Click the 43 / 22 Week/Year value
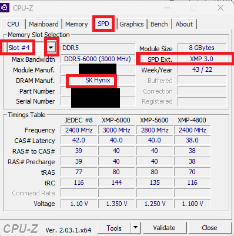Screen dimensions: 234x236 click(x=202, y=69)
